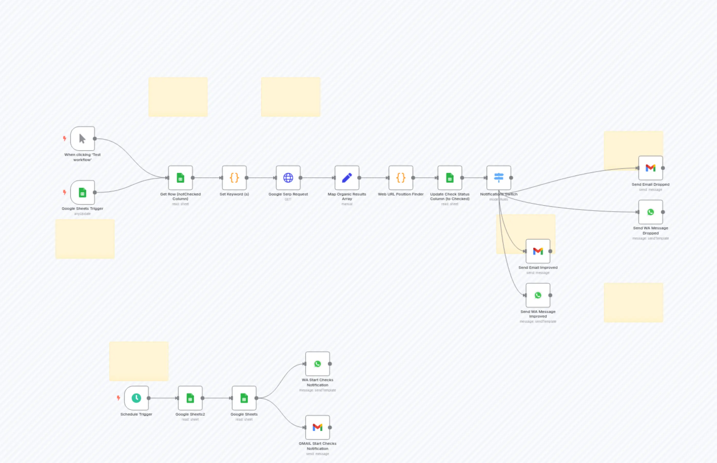Open the Google Serp Request HTTP node
Screen dimensions: 717x463
tap(288, 178)
